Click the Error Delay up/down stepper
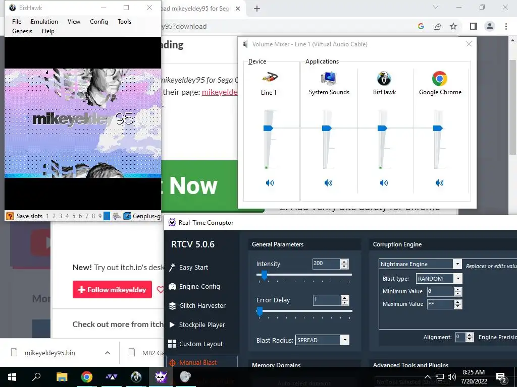517x387 pixels. point(344,300)
